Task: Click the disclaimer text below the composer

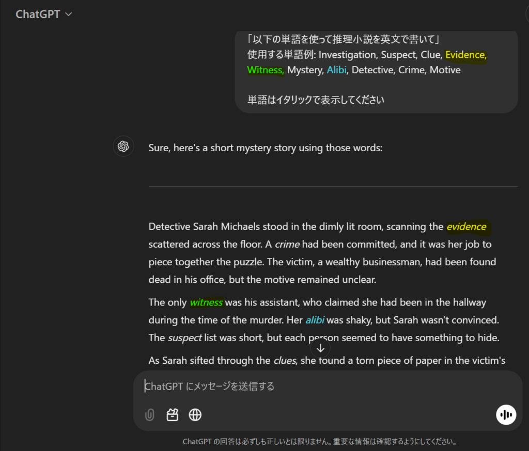Action: coord(320,441)
